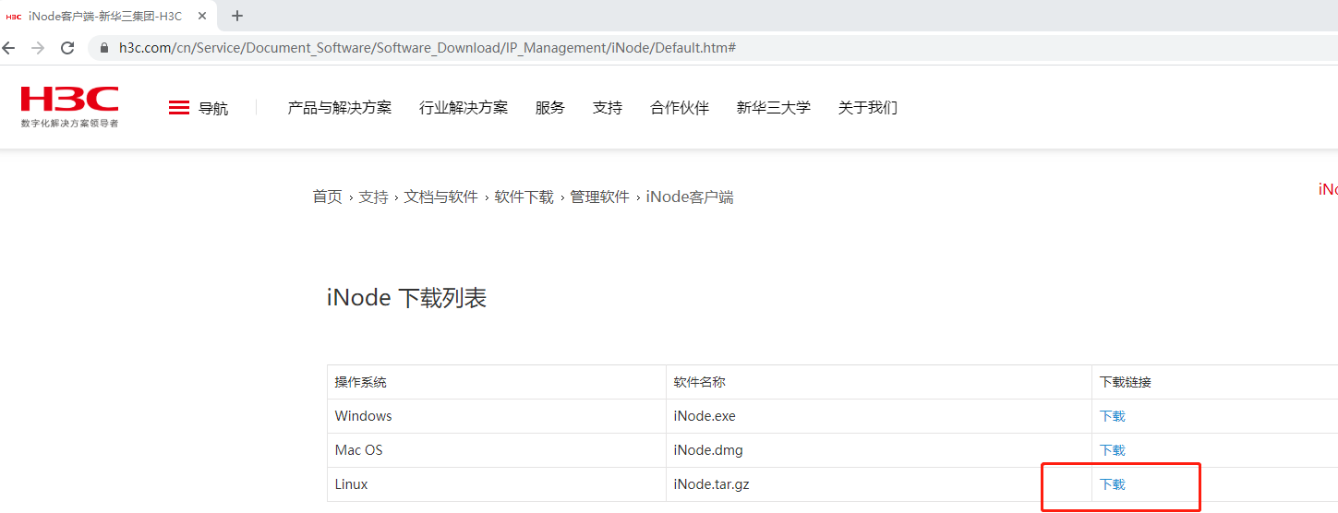Screen dimensions: 1338x513
Task: Open a new tab with the plus button
Action: click(x=237, y=16)
